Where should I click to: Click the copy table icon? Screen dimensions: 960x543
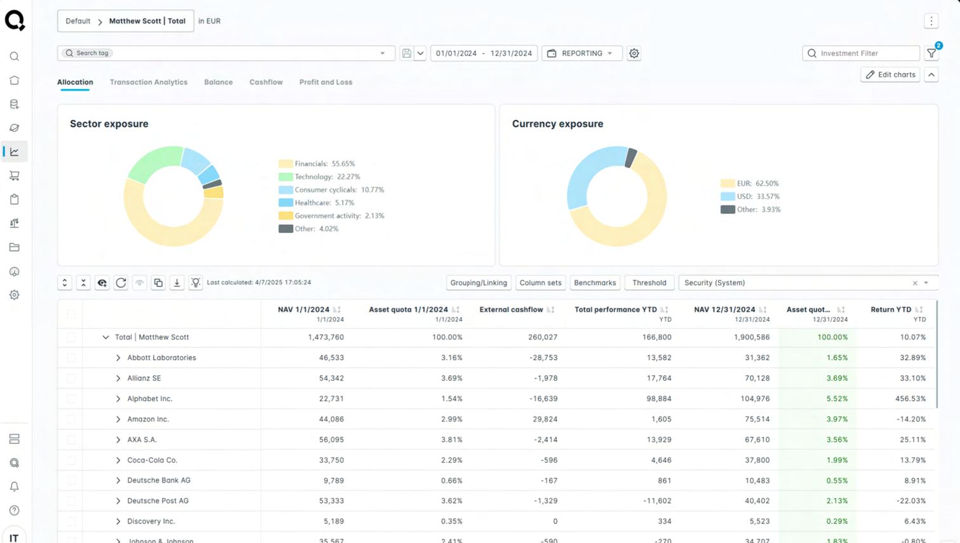(x=158, y=283)
